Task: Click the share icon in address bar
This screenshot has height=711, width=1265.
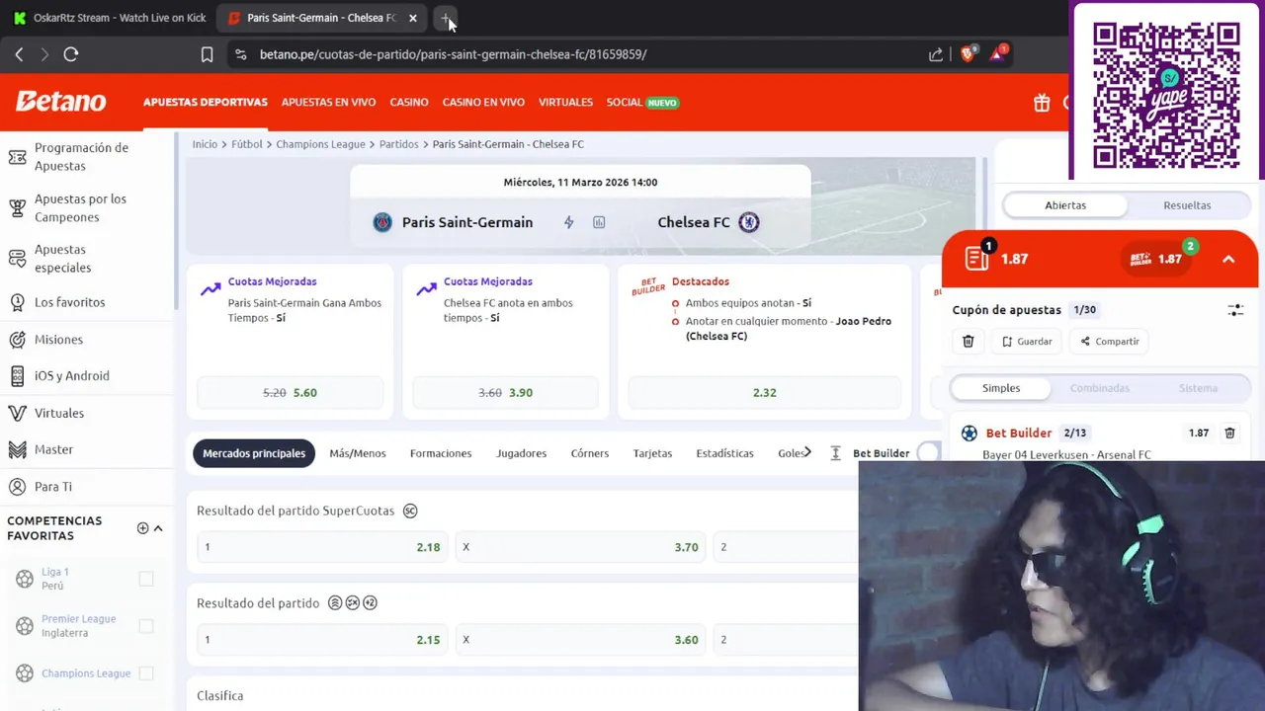Action: pyautogui.click(x=936, y=54)
